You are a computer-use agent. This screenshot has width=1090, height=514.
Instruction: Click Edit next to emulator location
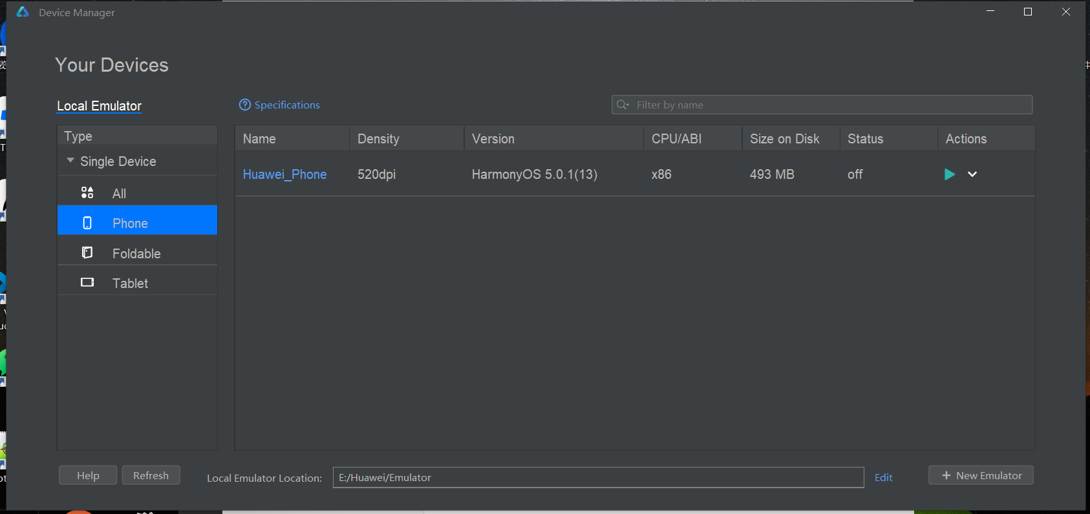[883, 477]
